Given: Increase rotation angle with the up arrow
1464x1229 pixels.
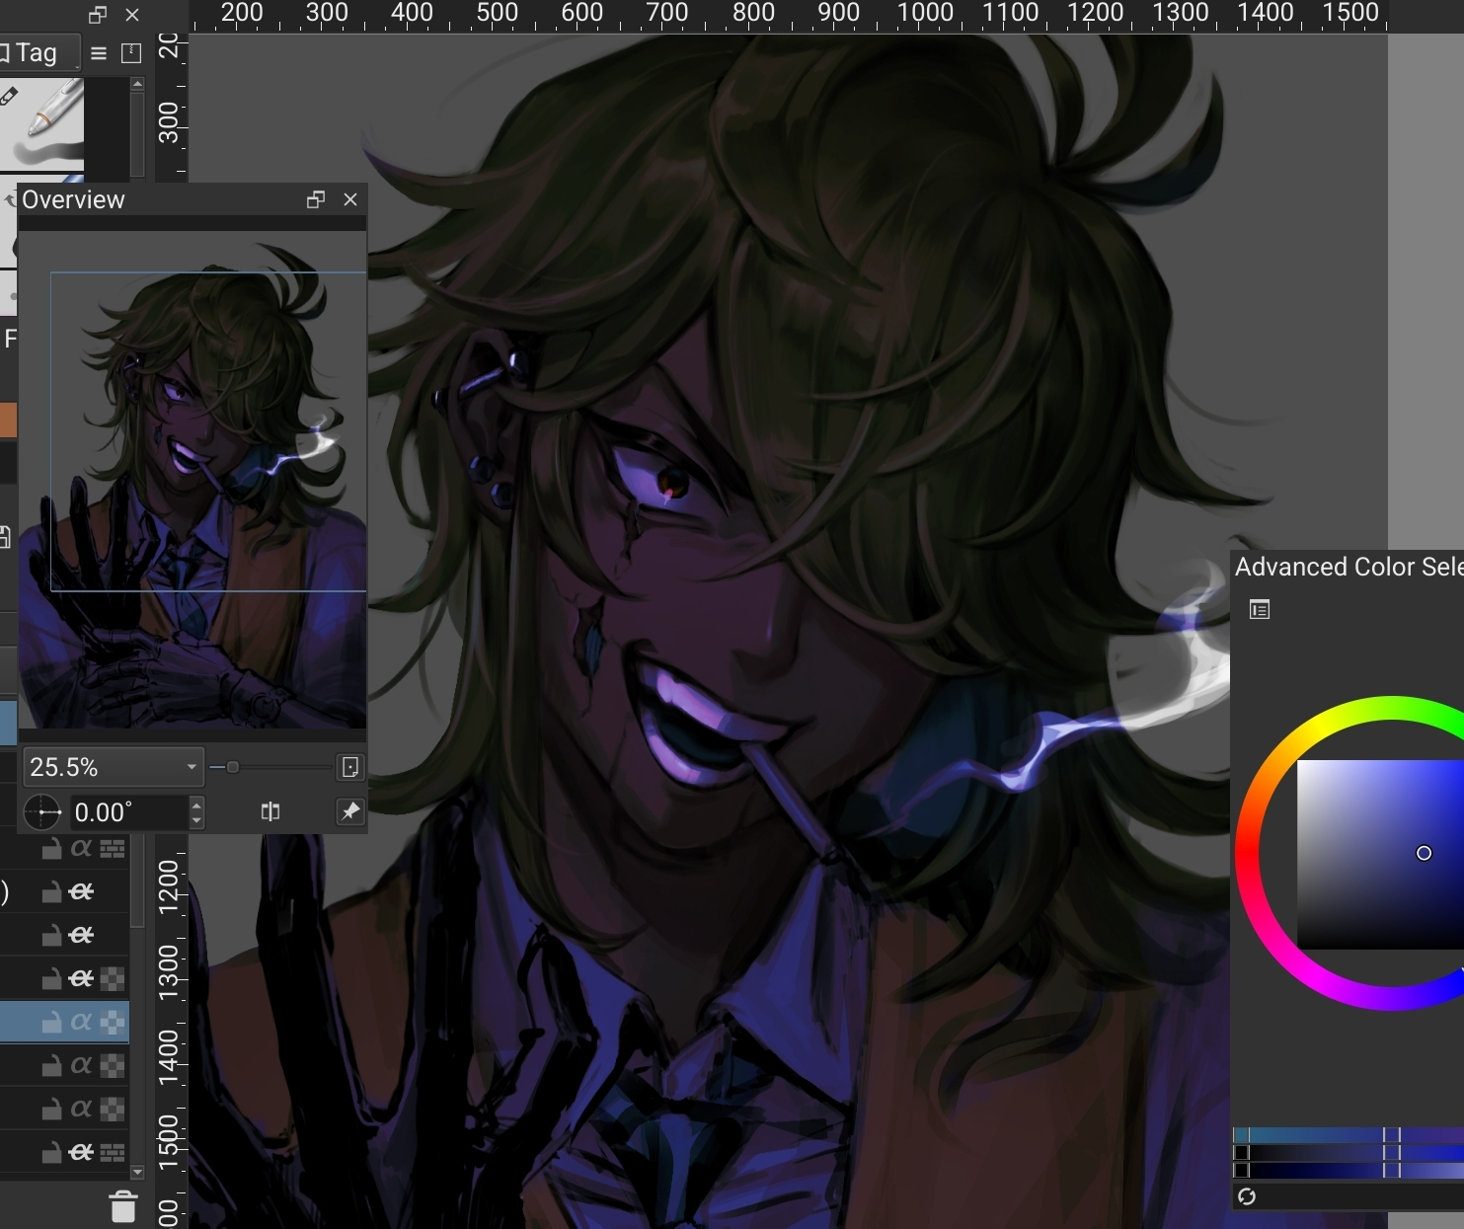Looking at the screenshot, I should tap(196, 805).
